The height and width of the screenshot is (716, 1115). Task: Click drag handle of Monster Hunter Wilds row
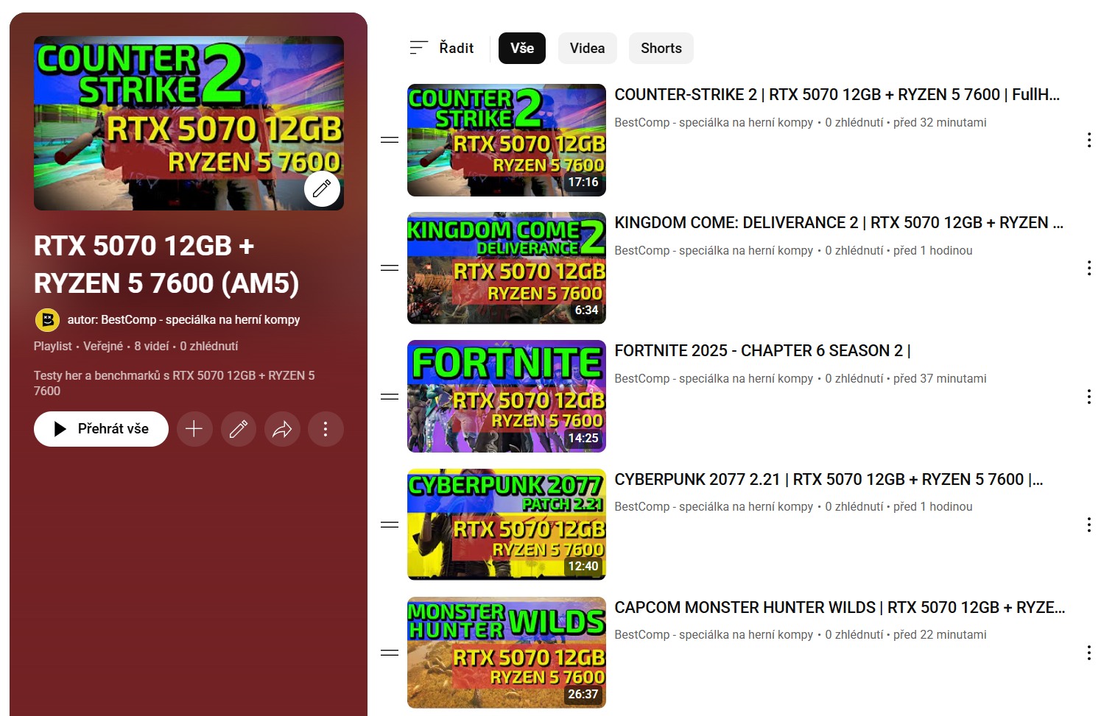pos(390,653)
